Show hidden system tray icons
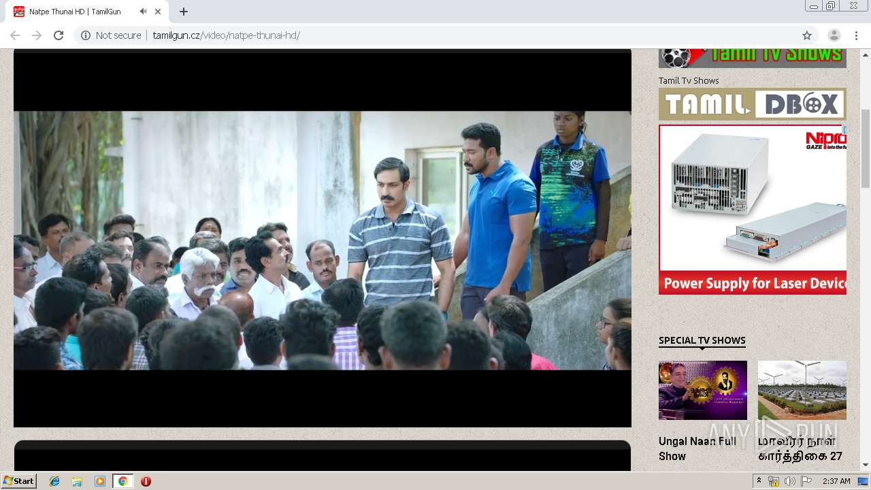 [759, 481]
